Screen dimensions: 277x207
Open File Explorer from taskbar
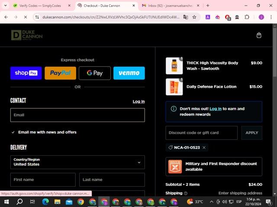point(57,202)
